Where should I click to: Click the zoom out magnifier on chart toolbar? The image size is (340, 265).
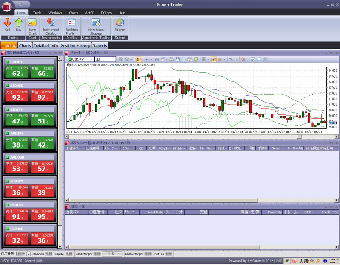pyautogui.click(x=127, y=59)
